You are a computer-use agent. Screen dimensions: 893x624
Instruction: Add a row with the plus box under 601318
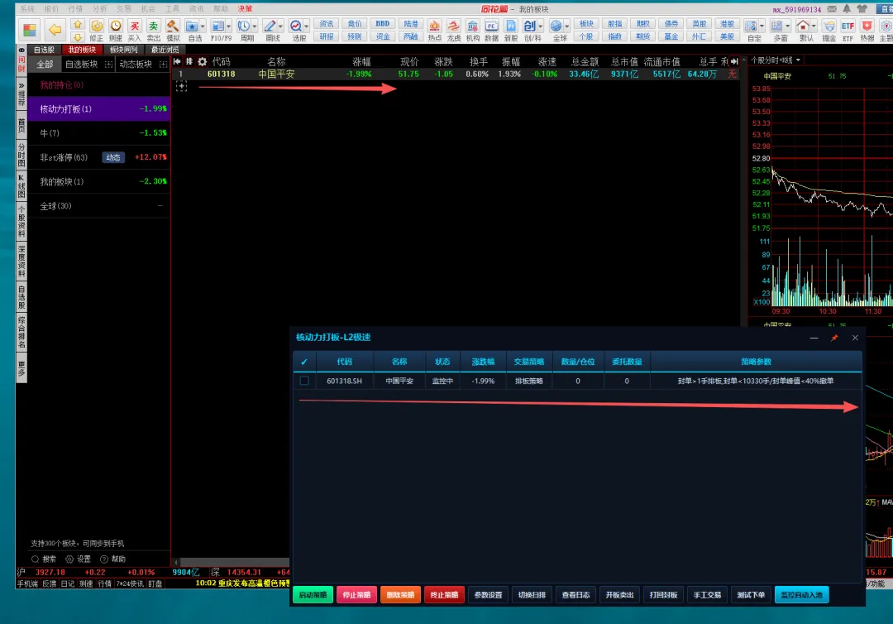pos(181,86)
